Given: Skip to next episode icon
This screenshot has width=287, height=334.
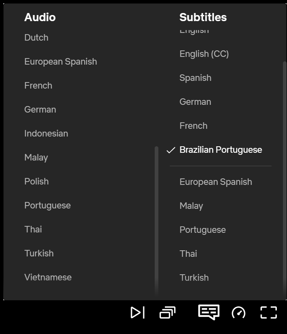Looking at the screenshot, I should (x=138, y=312).
